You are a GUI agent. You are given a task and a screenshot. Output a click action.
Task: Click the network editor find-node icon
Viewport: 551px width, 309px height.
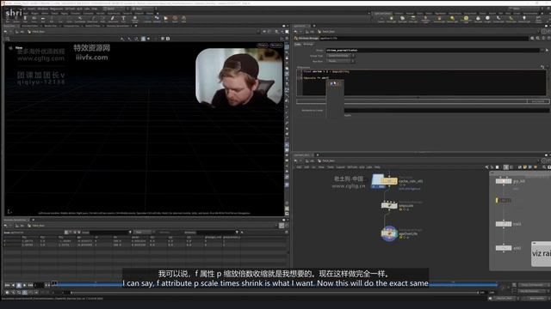click(x=544, y=167)
